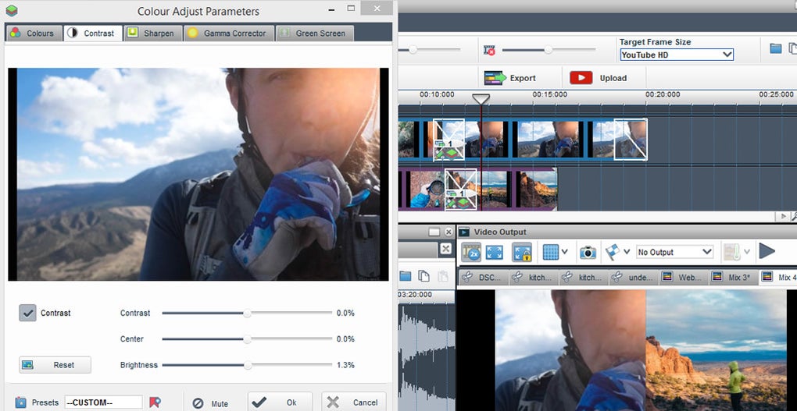The height and width of the screenshot is (411, 797).
Task: Click the Export button
Action: click(510, 78)
